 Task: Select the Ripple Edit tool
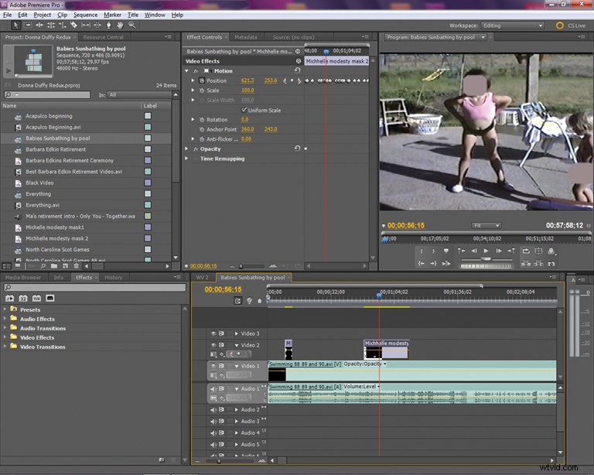[39, 25]
